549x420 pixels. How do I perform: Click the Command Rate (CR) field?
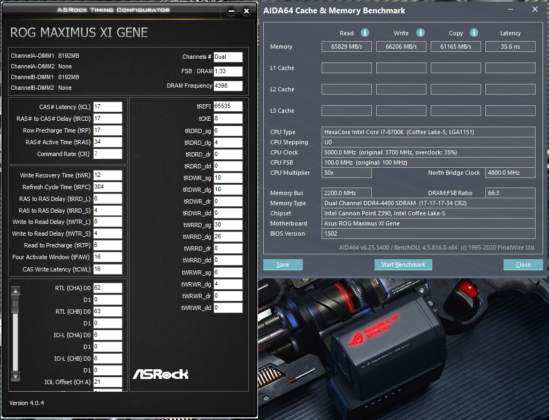click(108, 154)
